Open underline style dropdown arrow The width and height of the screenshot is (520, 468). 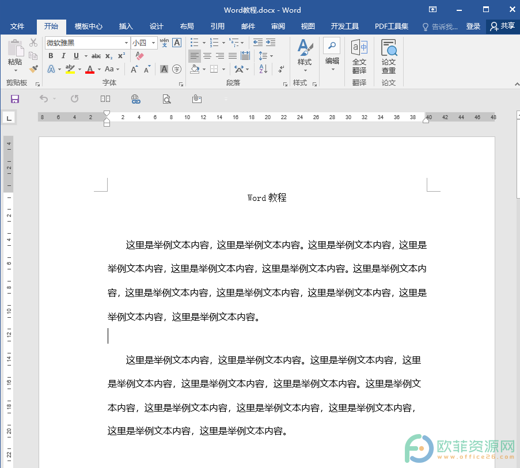click(86, 56)
